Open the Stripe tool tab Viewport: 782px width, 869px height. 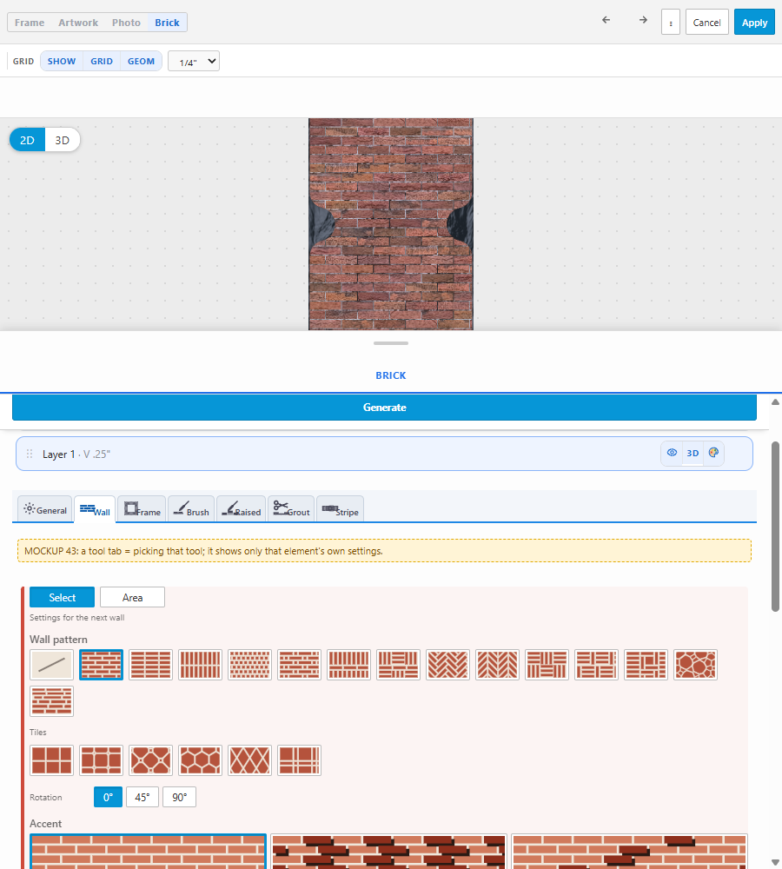[340, 509]
